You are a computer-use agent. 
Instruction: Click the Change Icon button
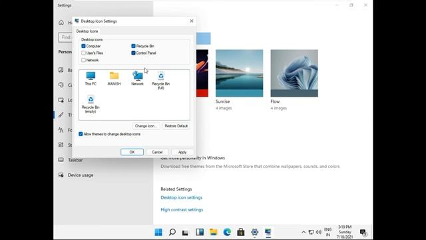146,126
